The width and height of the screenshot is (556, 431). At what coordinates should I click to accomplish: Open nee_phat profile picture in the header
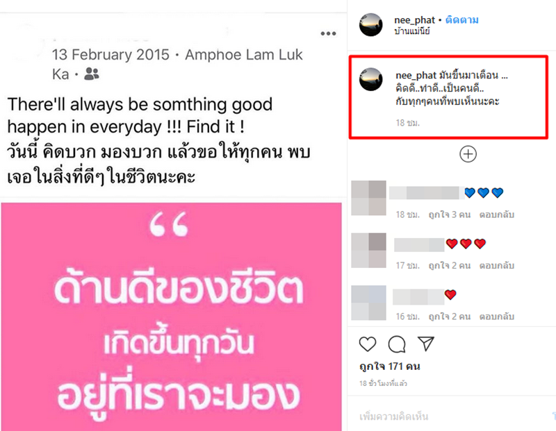click(x=370, y=25)
